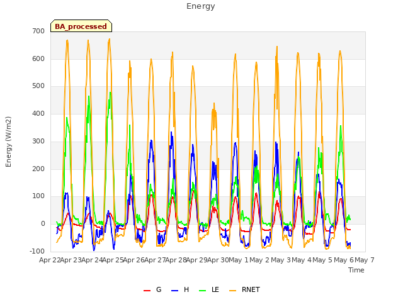This screenshot has width=403, height=302.
Task: Click the May 1 x-axis label
Action: tap(239, 260)
